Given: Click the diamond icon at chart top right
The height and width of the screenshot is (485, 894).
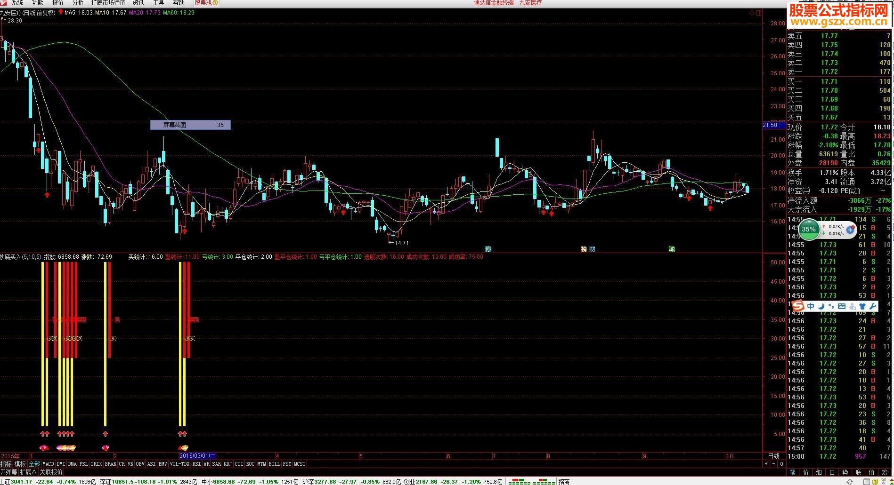Looking at the screenshot, I should point(752,13).
